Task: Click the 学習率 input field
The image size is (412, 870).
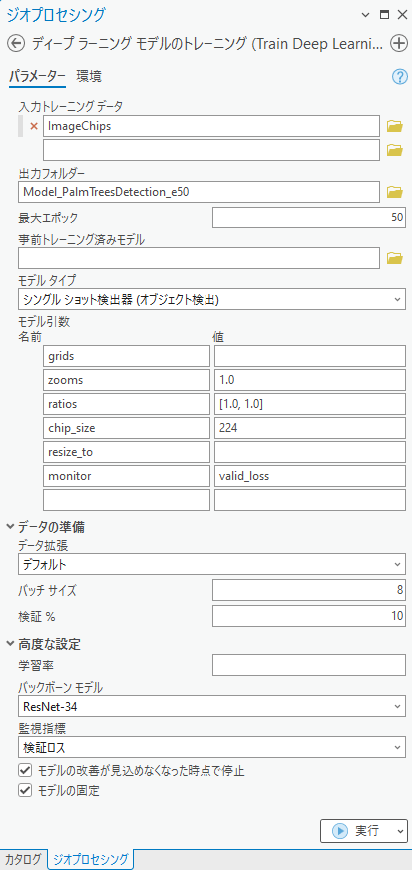Action: pyautogui.click(x=309, y=665)
